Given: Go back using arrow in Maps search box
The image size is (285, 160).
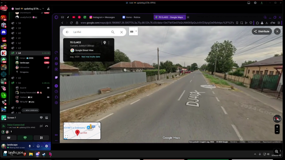Looking at the screenshot, I should click(x=67, y=32).
